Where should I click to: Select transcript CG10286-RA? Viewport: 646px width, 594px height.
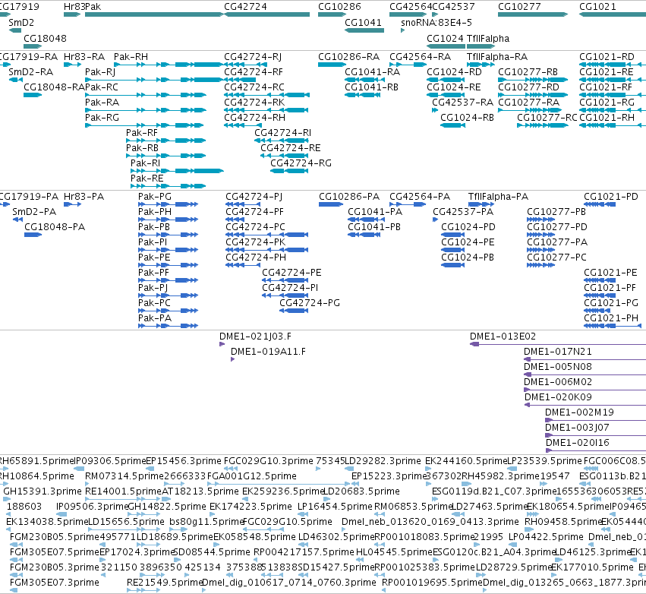(348, 57)
